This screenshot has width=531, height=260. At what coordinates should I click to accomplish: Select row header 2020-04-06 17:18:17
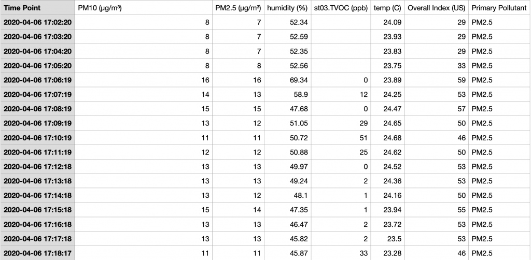pos(37,252)
